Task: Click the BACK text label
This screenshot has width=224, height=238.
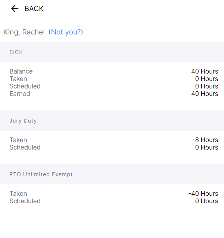Action: point(34,9)
